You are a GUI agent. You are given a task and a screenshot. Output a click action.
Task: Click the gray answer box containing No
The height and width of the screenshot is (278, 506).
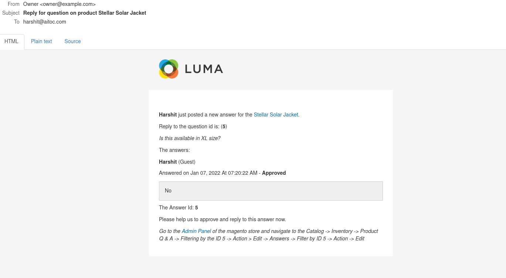(271, 191)
